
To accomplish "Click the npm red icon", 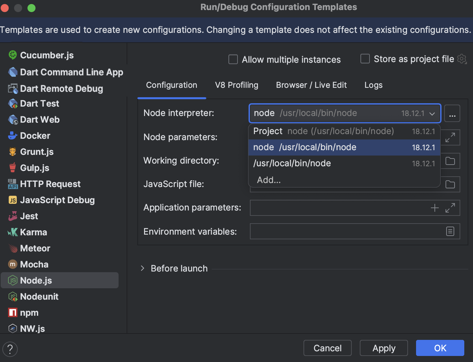I will point(13,313).
